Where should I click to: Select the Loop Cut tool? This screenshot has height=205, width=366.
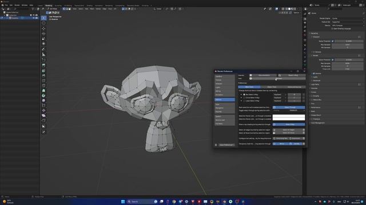[x=43, y=81]
